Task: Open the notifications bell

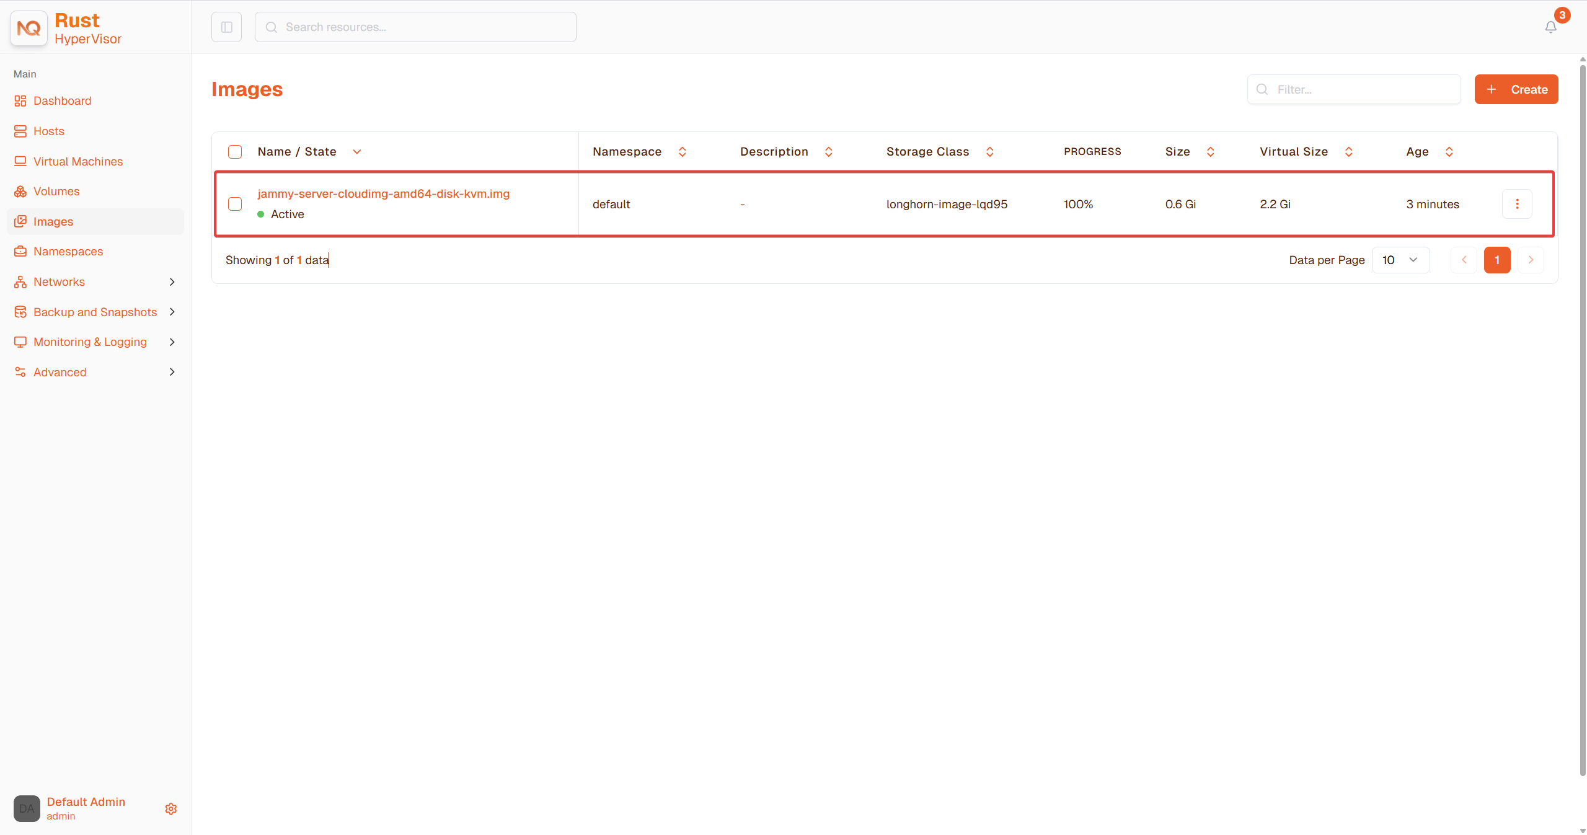Action: [x=1550, y=27]
